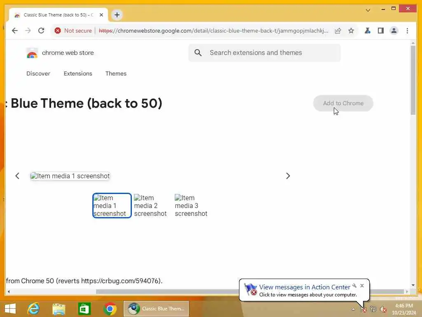Click the chrome web store logo
Image resolution: width=422 pixels, height=317 pixels.
coord(60,53)
